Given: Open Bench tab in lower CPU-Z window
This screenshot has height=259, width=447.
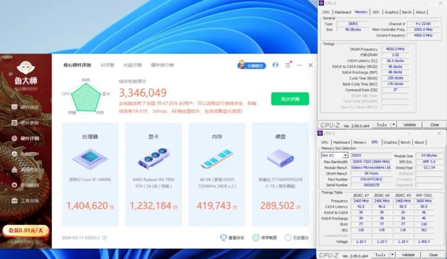Looking at the screenshot, I should 406,142.
